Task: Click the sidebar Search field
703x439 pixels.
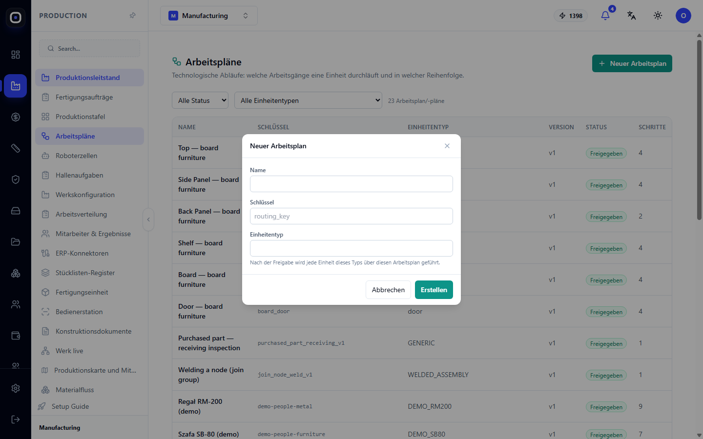Action: pos(90,48)
